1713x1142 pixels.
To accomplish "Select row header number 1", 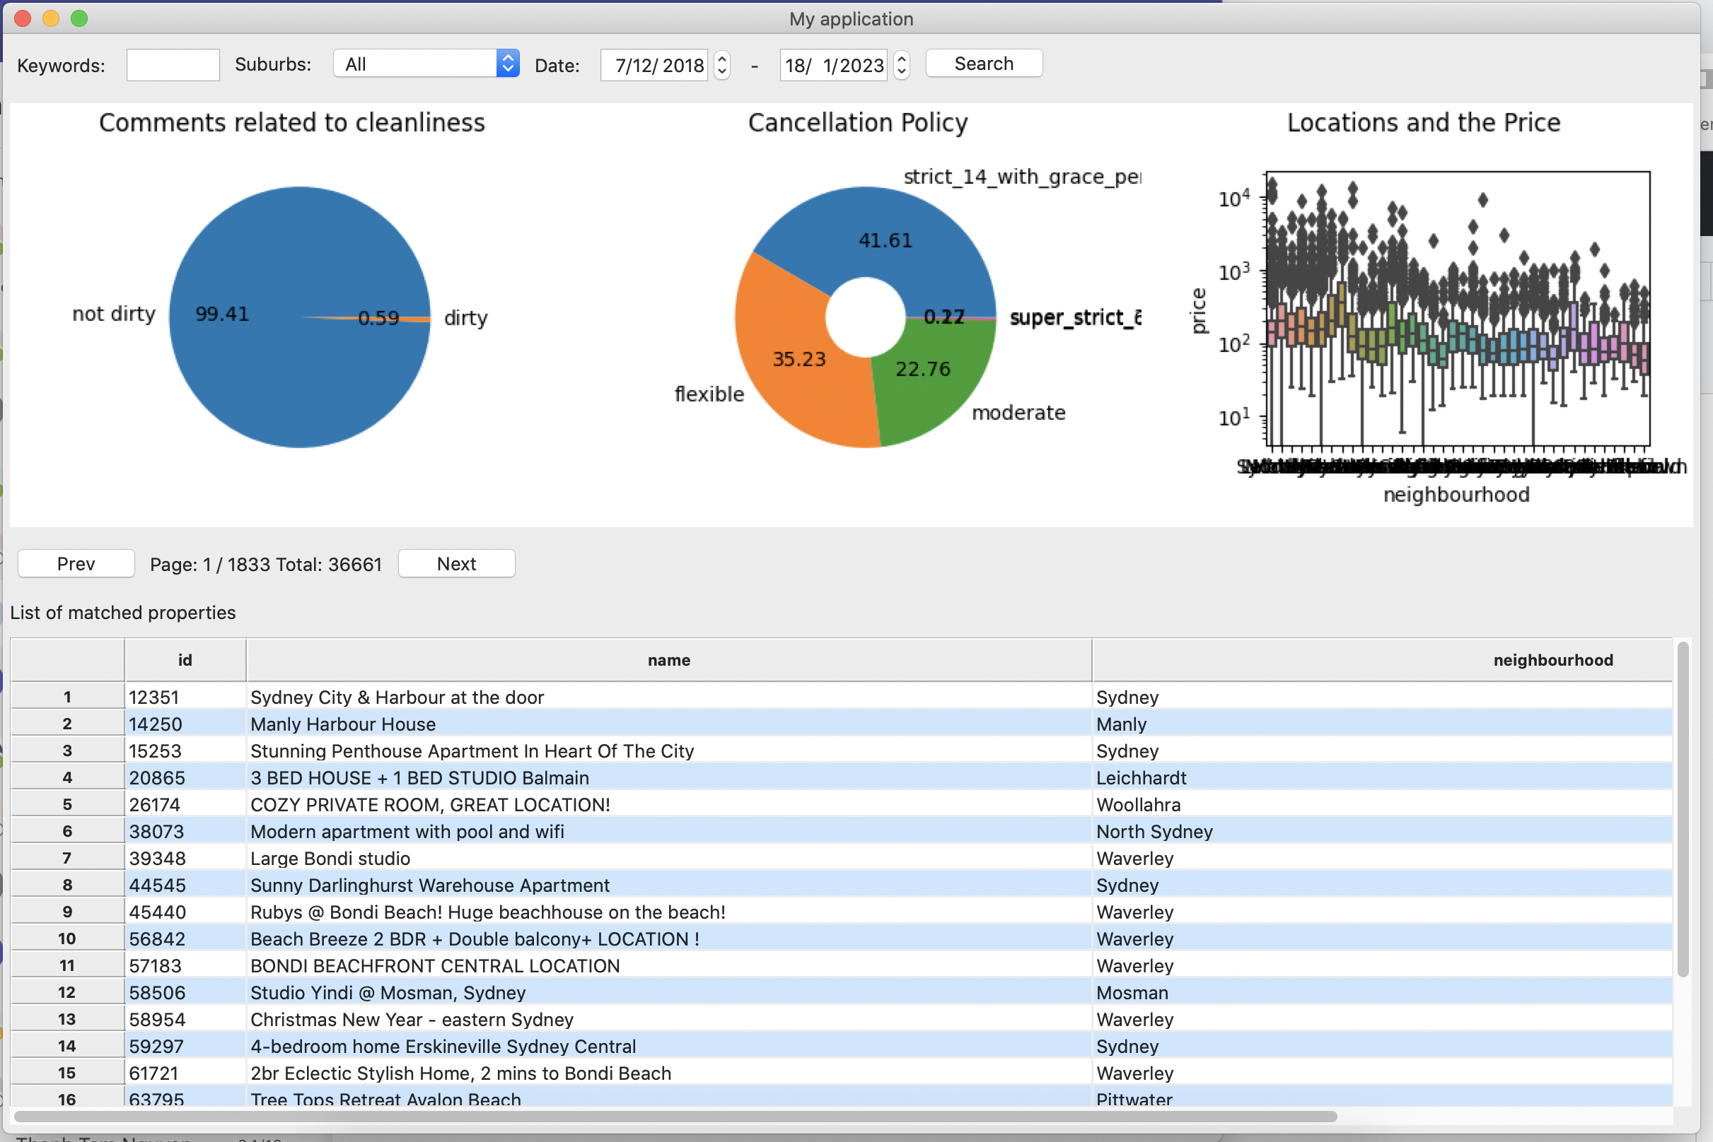I will (x=67, y=697).
